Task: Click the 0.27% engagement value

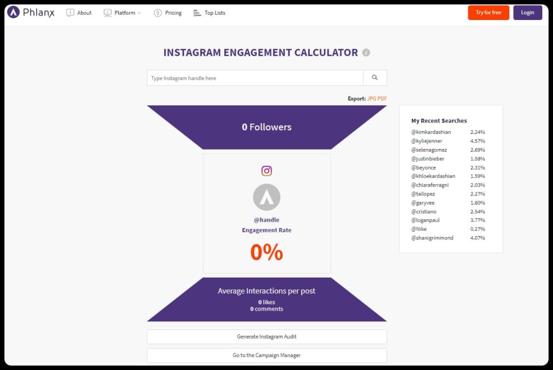Action: point(477,229)
